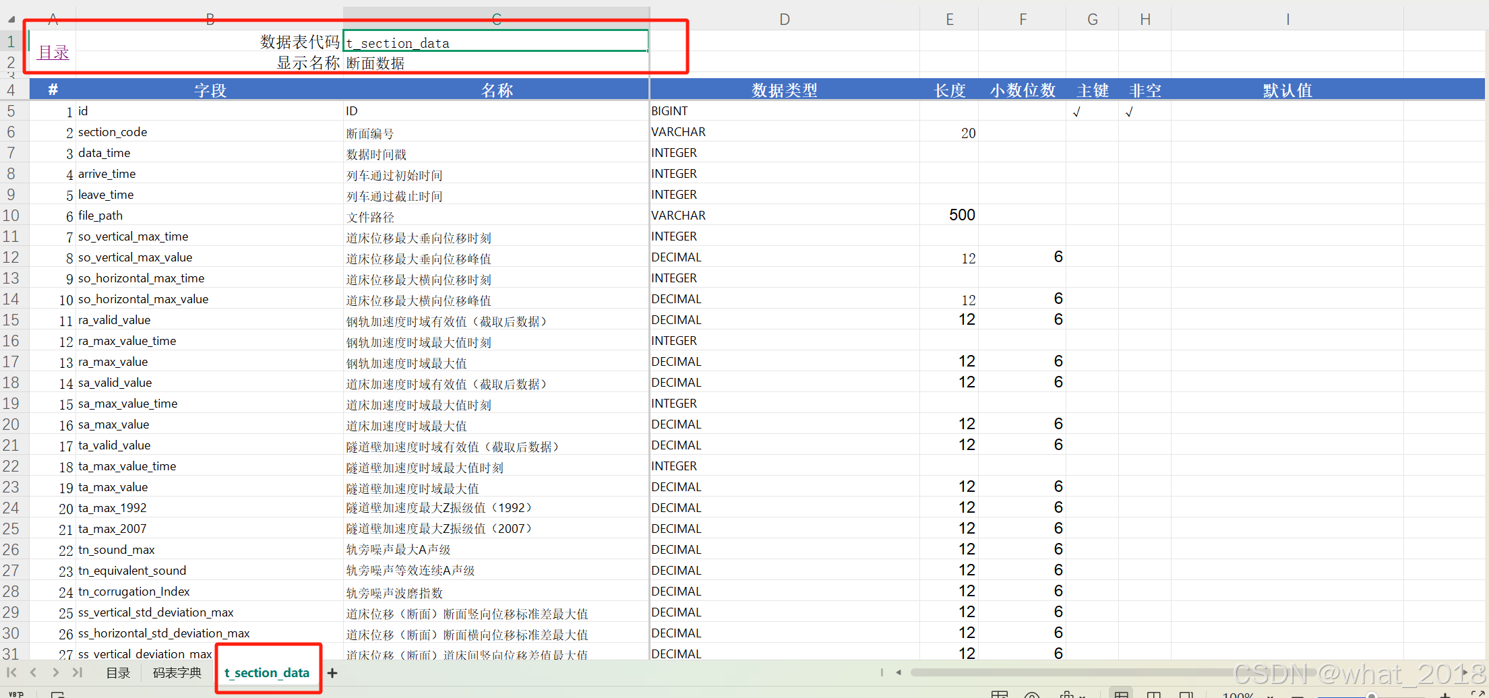Follow the 目录 hyperlink in cell A1
Image resolution: width=1489 pixels, height=698 pixels.
pos(53,52)
